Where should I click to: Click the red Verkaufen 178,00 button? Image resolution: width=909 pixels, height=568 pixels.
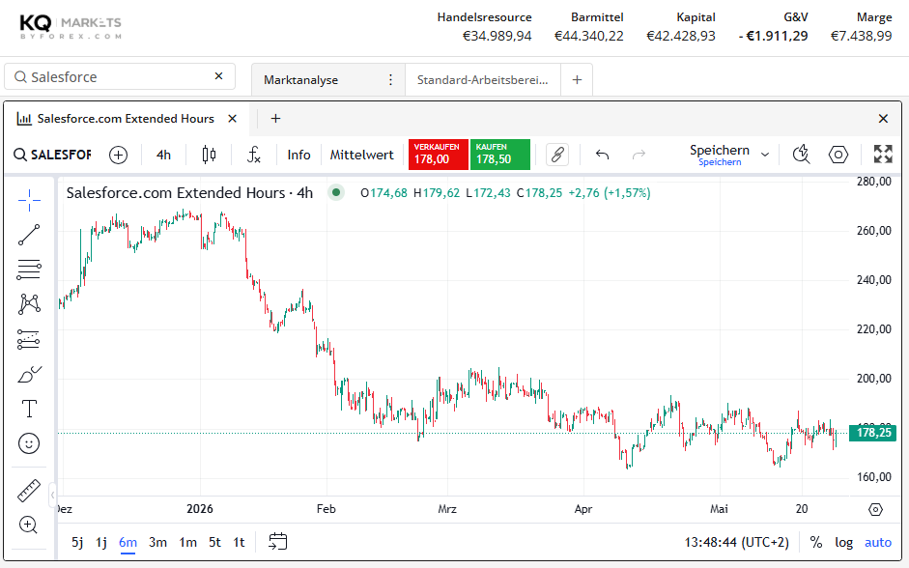click(x=438, y=155)
